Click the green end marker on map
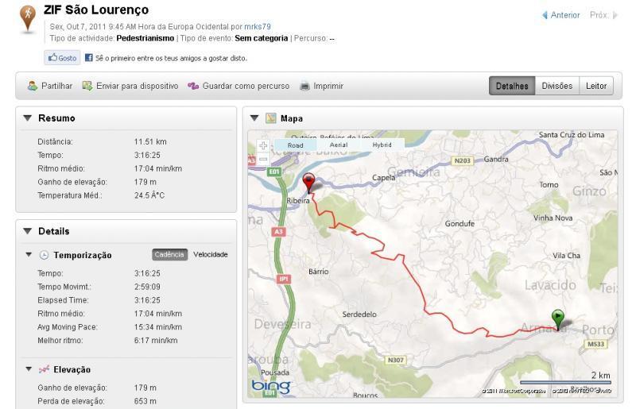Viewport: 636px width, 409px height. (x=558, y=318)
